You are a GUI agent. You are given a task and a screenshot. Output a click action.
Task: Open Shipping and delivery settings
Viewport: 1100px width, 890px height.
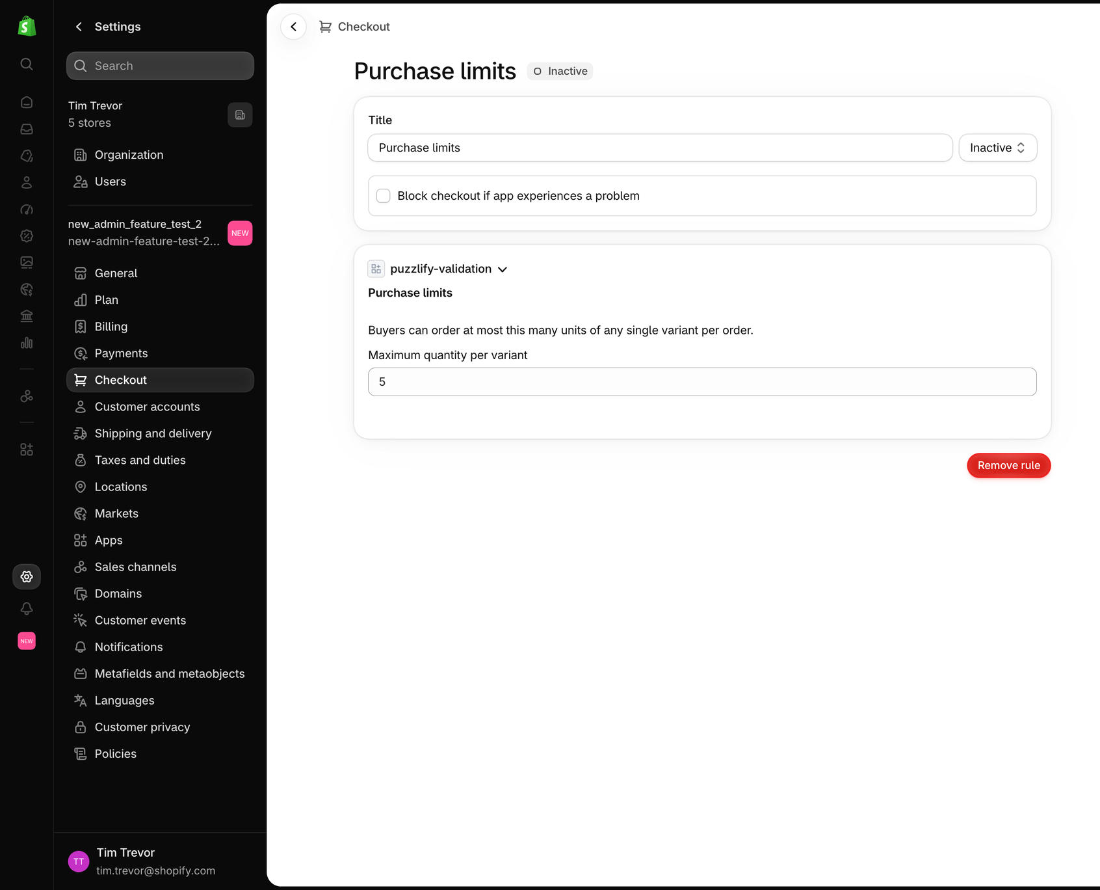pos(160,433)
